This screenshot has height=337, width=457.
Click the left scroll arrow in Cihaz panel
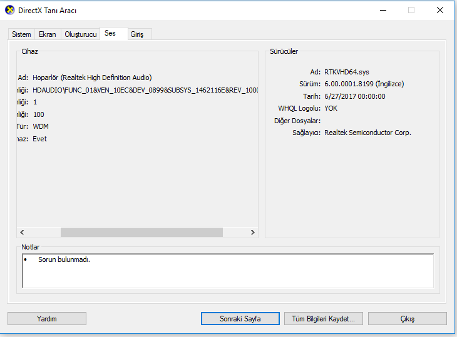click(22, 232)
